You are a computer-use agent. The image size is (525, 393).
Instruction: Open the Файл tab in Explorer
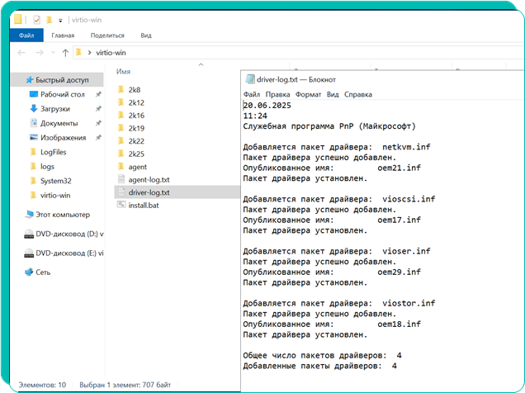[26, 36]
